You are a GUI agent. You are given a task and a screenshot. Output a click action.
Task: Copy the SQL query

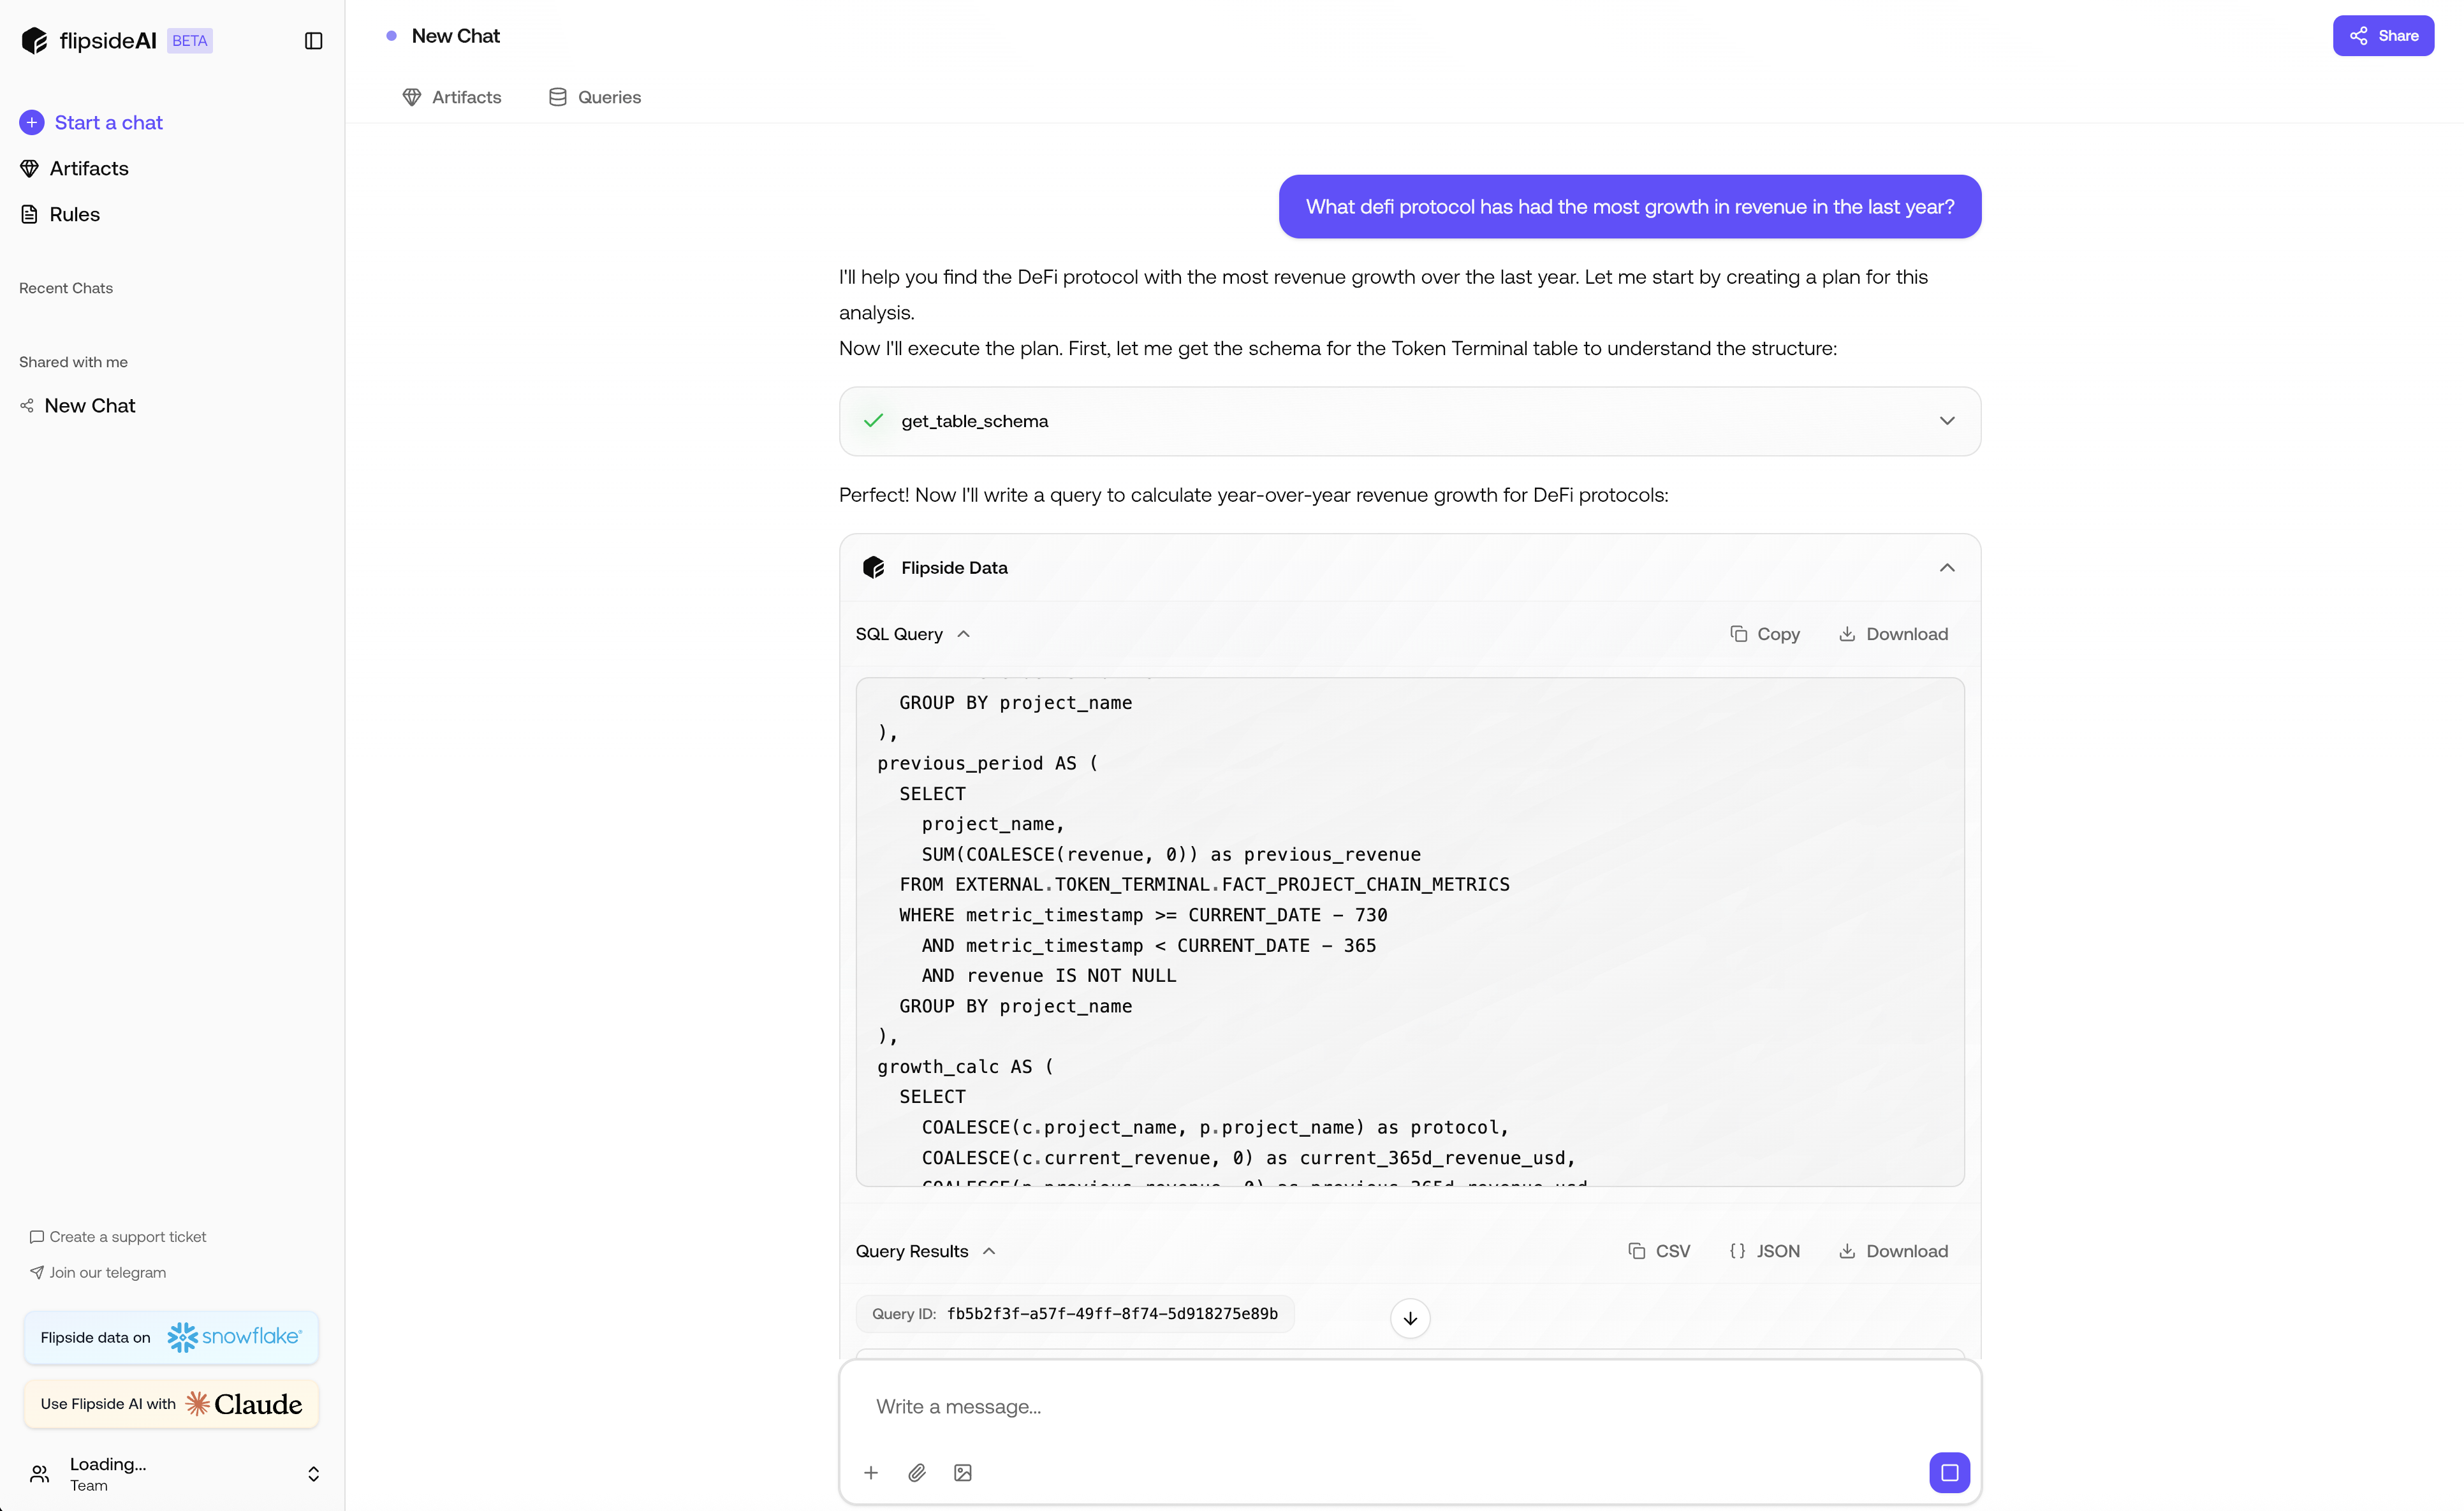point(1765,634)
